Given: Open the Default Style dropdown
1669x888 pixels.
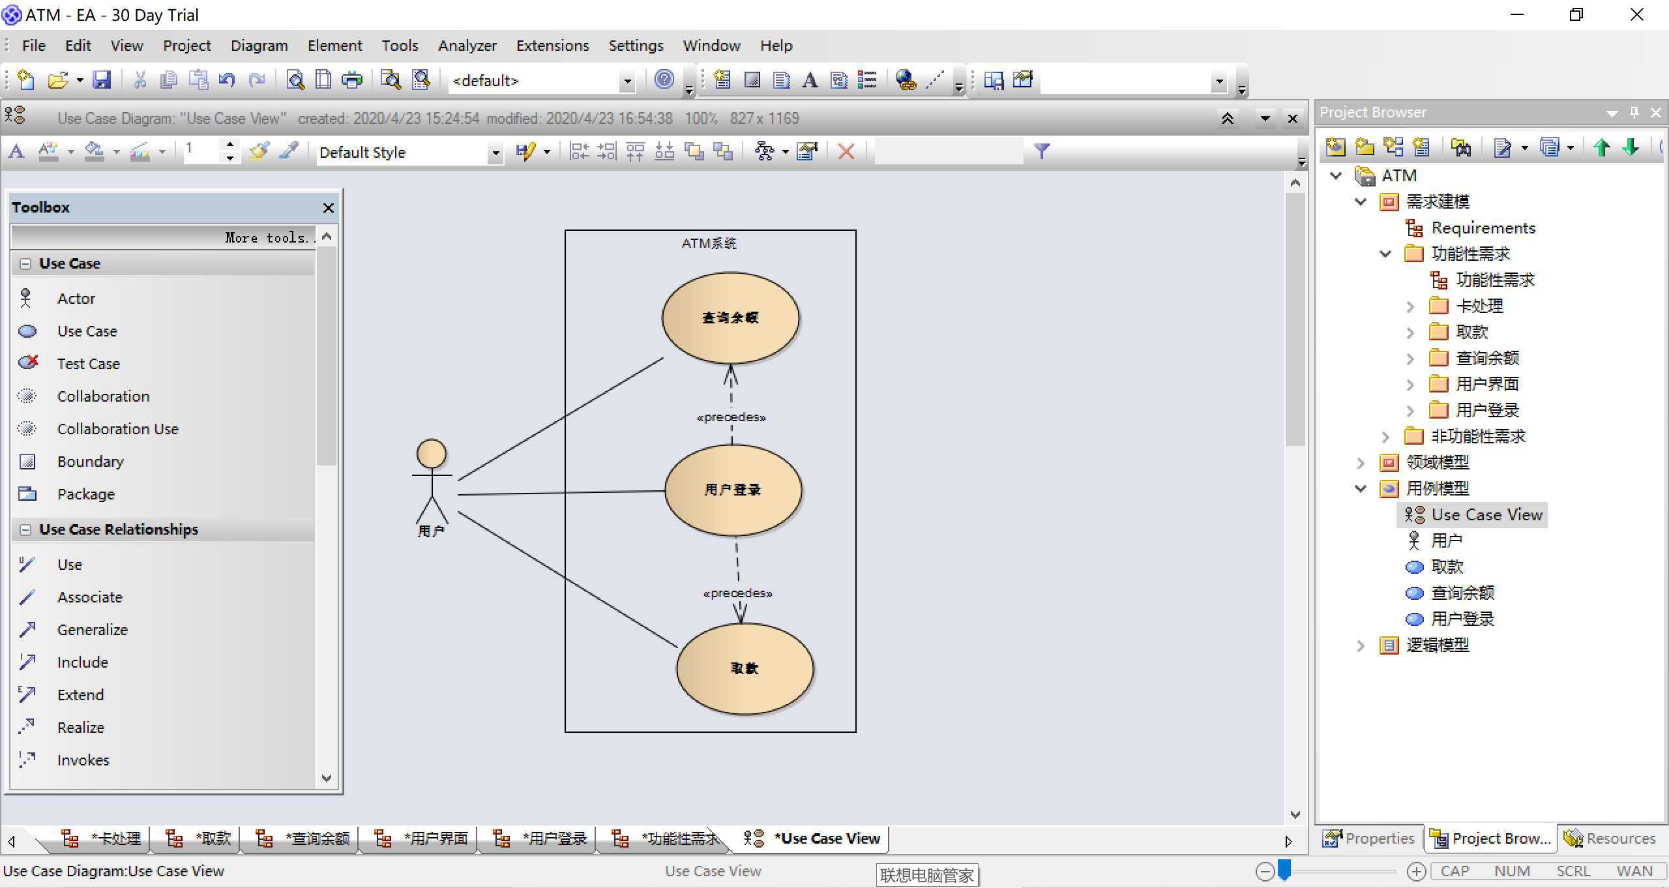Looking at the screenshot, I should pos(495,153).
